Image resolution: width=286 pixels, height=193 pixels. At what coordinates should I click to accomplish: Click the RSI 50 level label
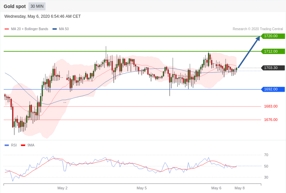point(266,166)
